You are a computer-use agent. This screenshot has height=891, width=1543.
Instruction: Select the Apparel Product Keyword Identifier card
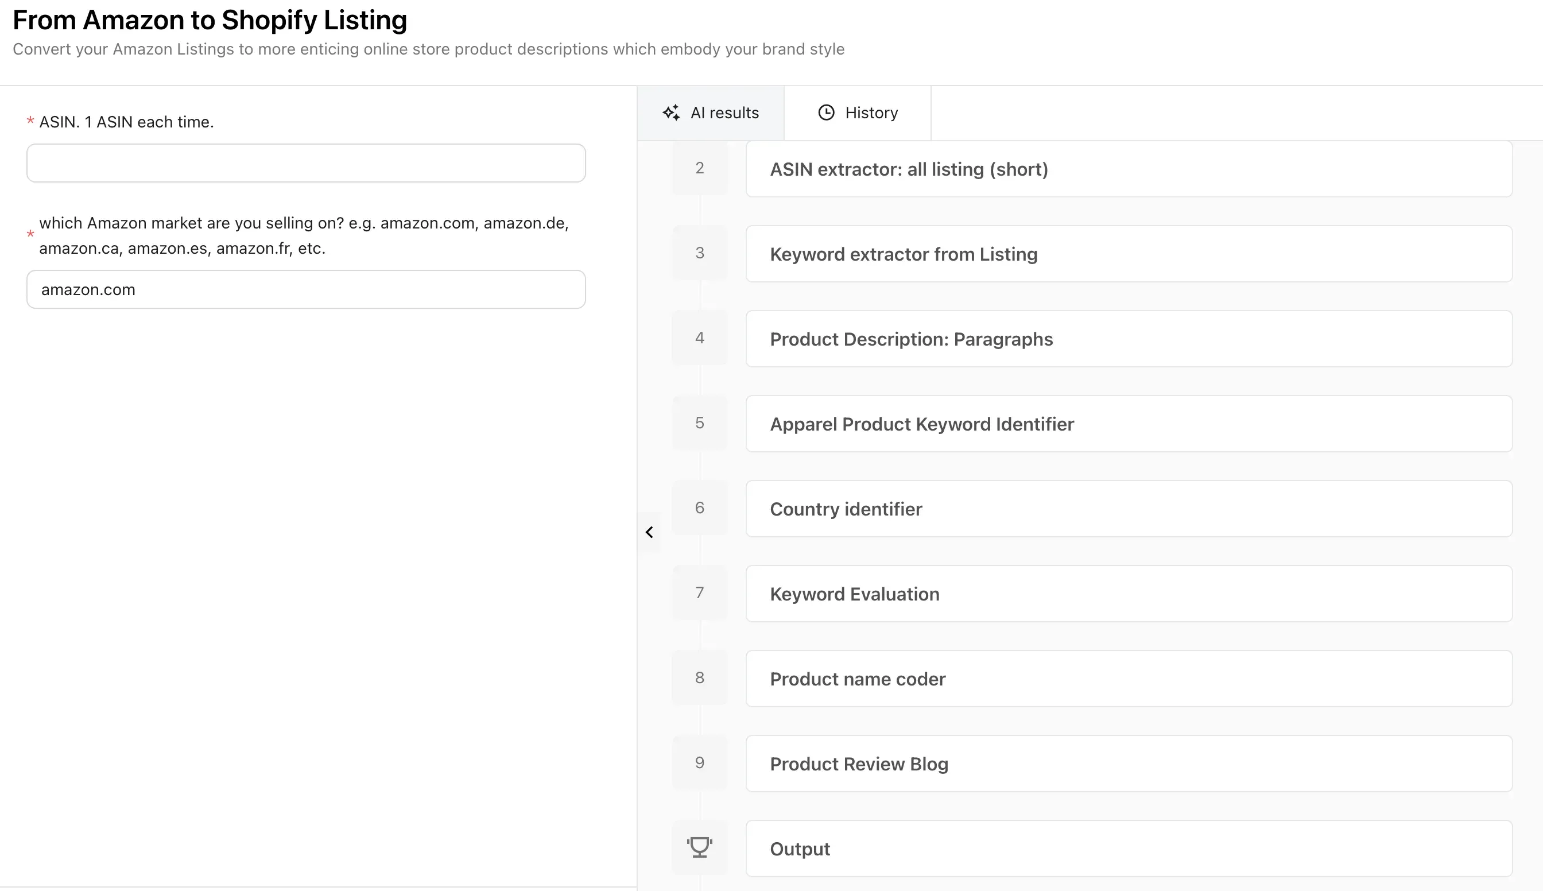pos(1129,424)
